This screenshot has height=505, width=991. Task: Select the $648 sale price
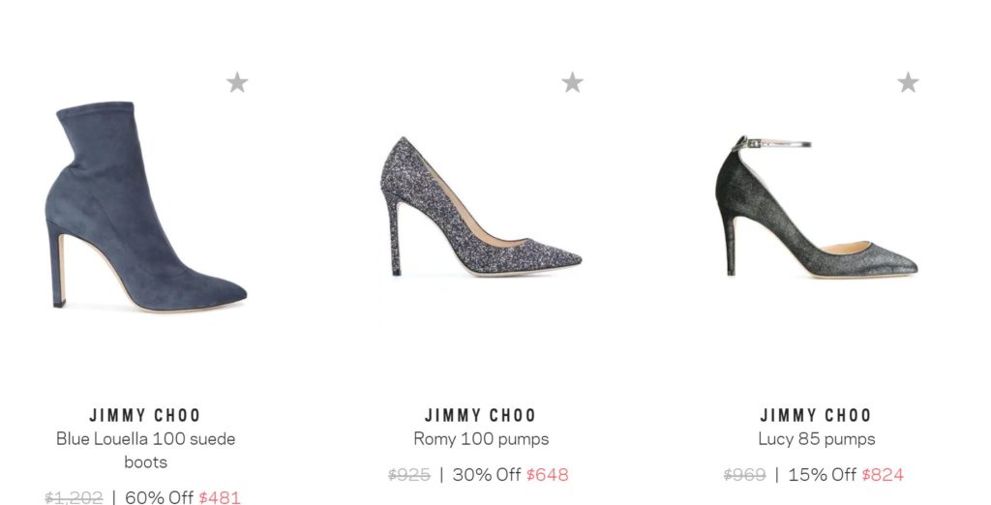tap(548, 474)
